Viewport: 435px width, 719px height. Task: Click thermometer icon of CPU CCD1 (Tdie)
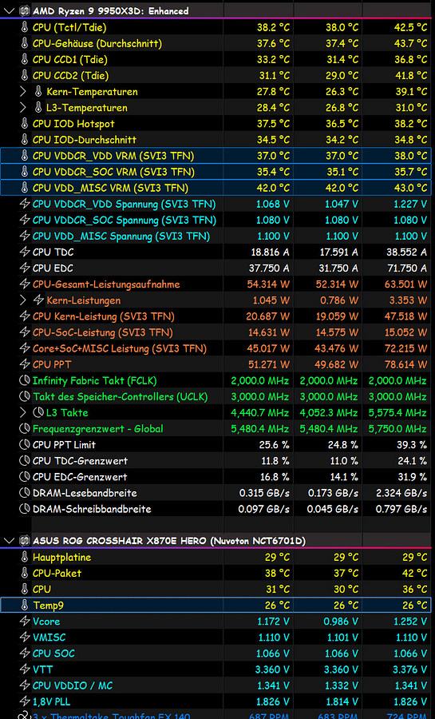(25, 60)
